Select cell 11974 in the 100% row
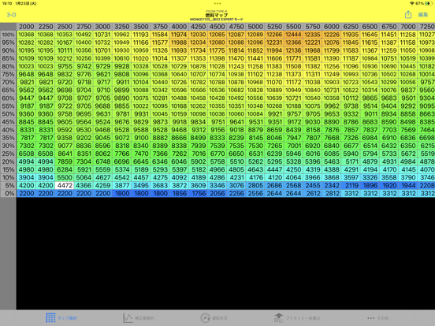Image resolution: width=435 pixels, height=326 pixels. 179,35
